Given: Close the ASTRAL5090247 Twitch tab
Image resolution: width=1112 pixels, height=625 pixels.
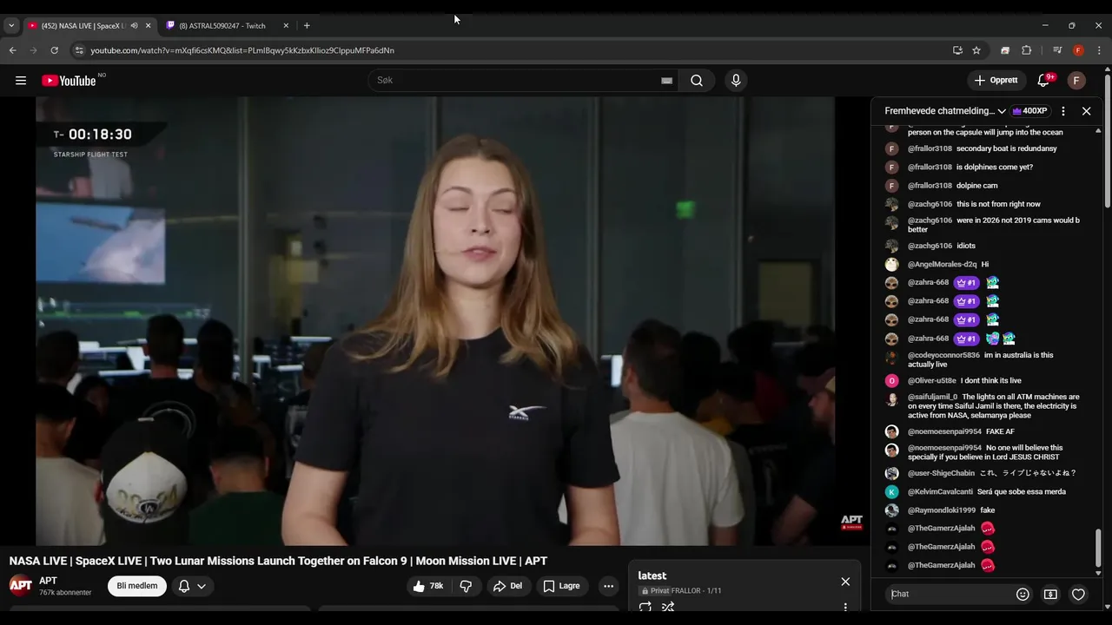Looking at the screenshot, I should [286, 26].
